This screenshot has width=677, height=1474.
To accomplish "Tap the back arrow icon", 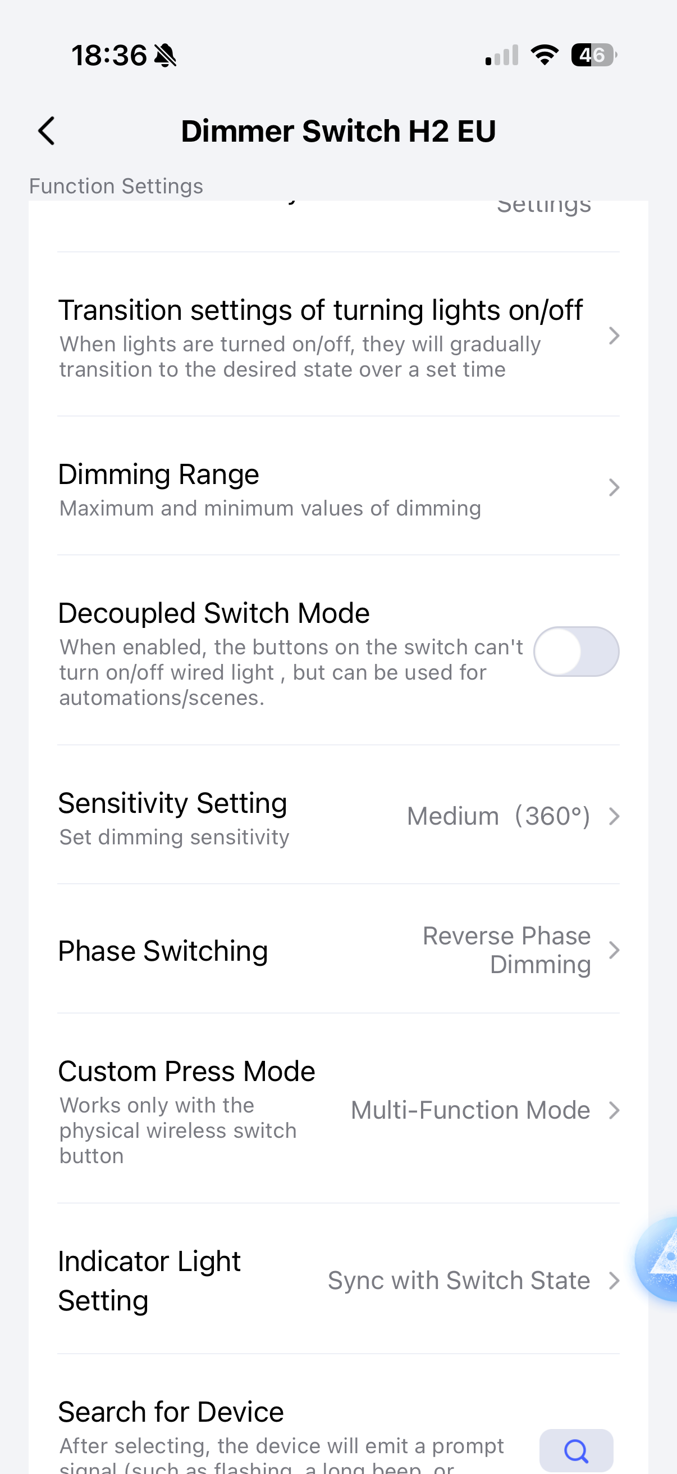I will [47, 131].
